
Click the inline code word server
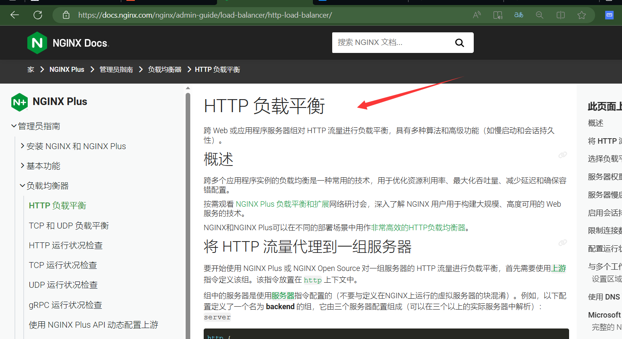[217, 317]
